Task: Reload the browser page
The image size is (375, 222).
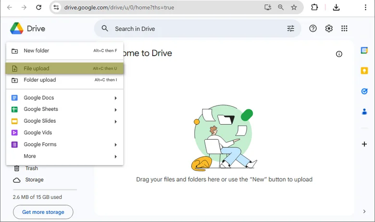Action: click(x=39, y=7)
